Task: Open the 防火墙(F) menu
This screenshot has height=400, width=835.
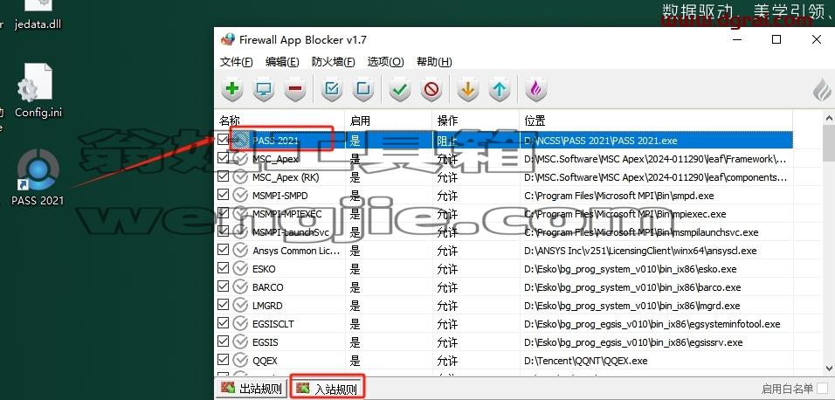Action: pos(334,62)
